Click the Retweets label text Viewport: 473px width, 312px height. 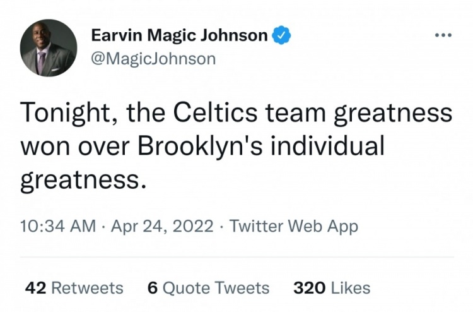click(88, 287)
